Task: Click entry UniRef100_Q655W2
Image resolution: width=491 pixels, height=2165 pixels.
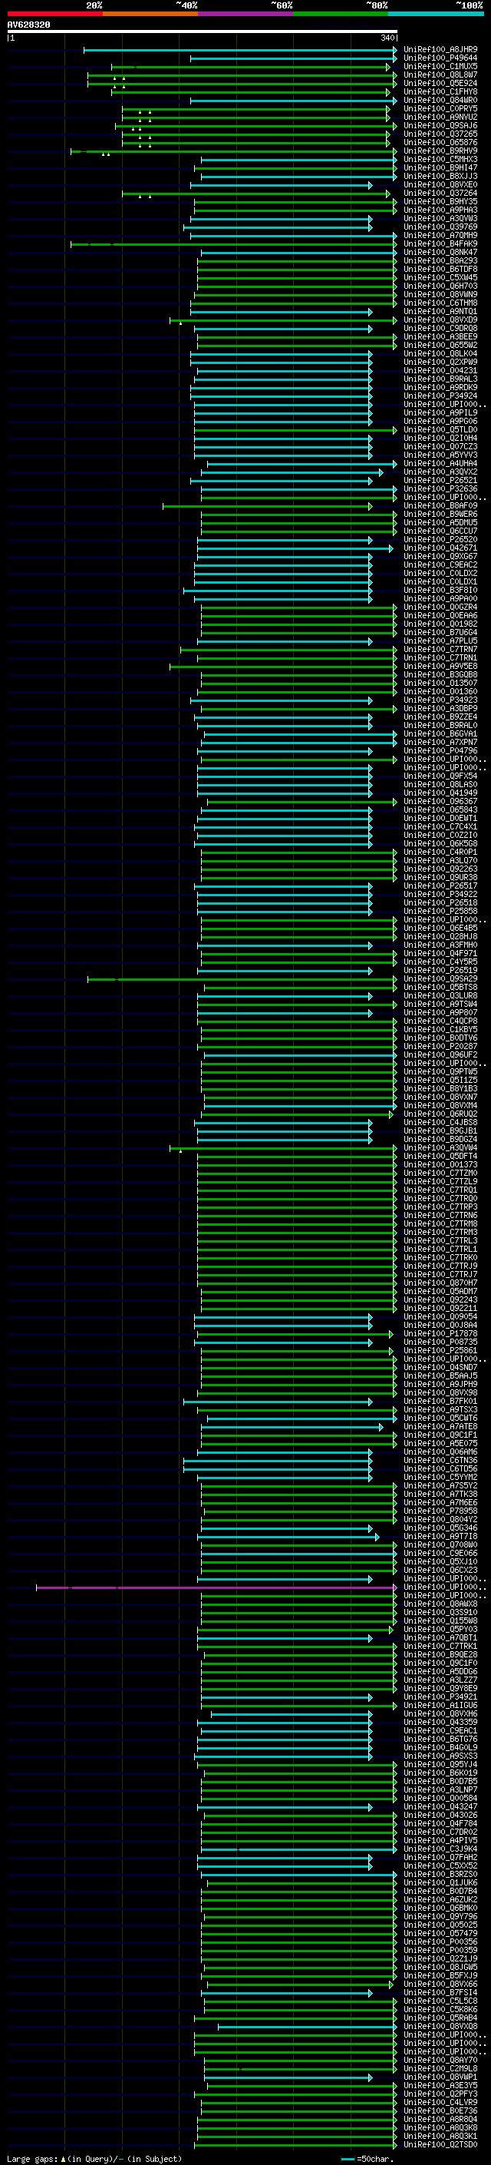Action: pyautogui.click(x=440, y=346)
